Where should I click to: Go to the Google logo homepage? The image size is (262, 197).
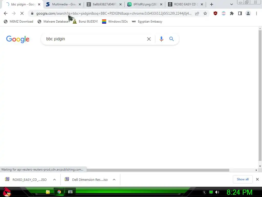click(x=18, y=39)
